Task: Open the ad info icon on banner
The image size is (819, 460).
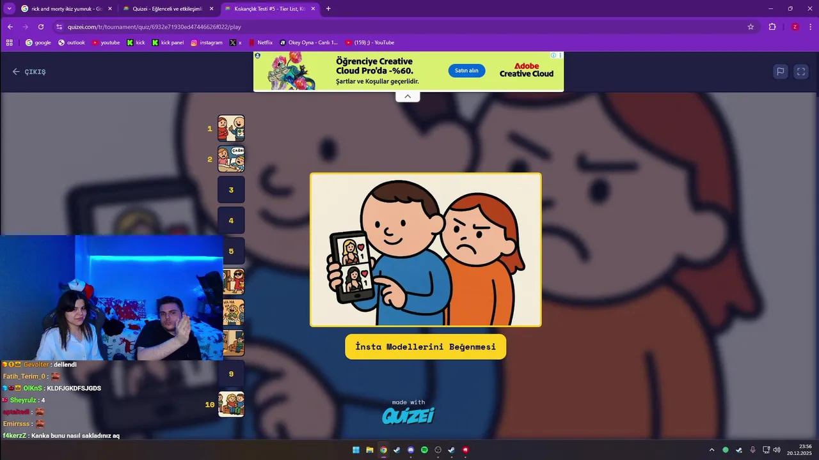Action: [x=554, y=56]
